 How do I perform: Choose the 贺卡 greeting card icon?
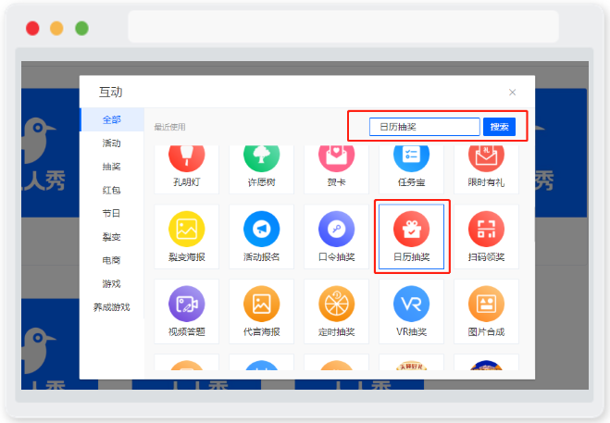pos(337,157)
